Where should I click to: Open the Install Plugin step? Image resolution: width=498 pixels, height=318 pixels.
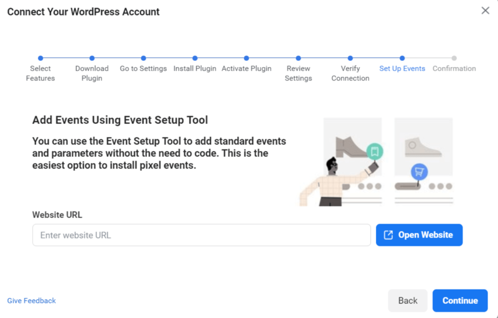pos(195,58)
